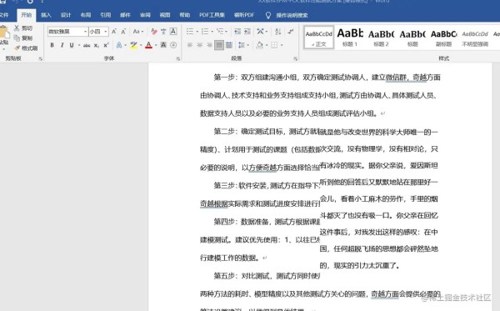This screenshot has width=500, height=311.
Task: Click the Sort icon
Action: click(278, 31)
